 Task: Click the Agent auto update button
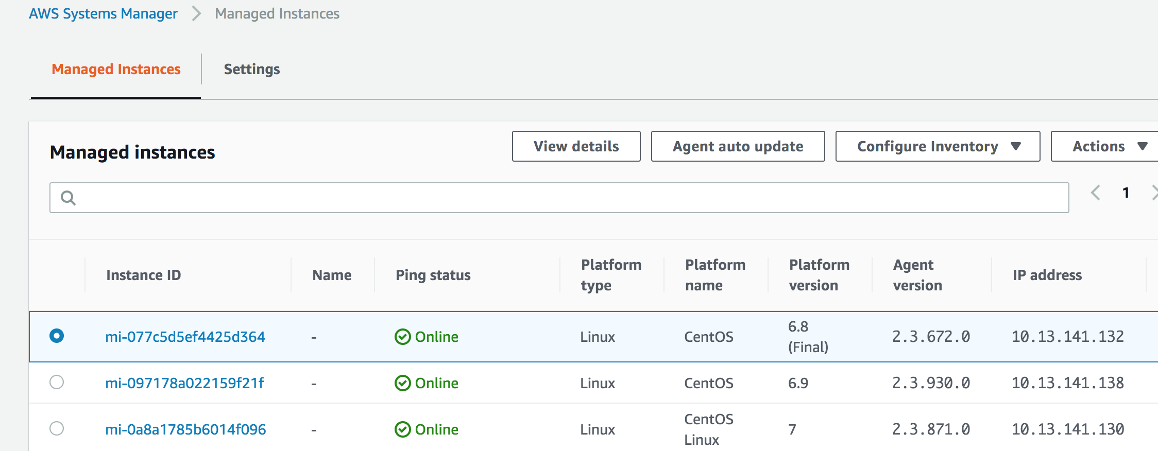pyautogui.click(x=738, y=146)
